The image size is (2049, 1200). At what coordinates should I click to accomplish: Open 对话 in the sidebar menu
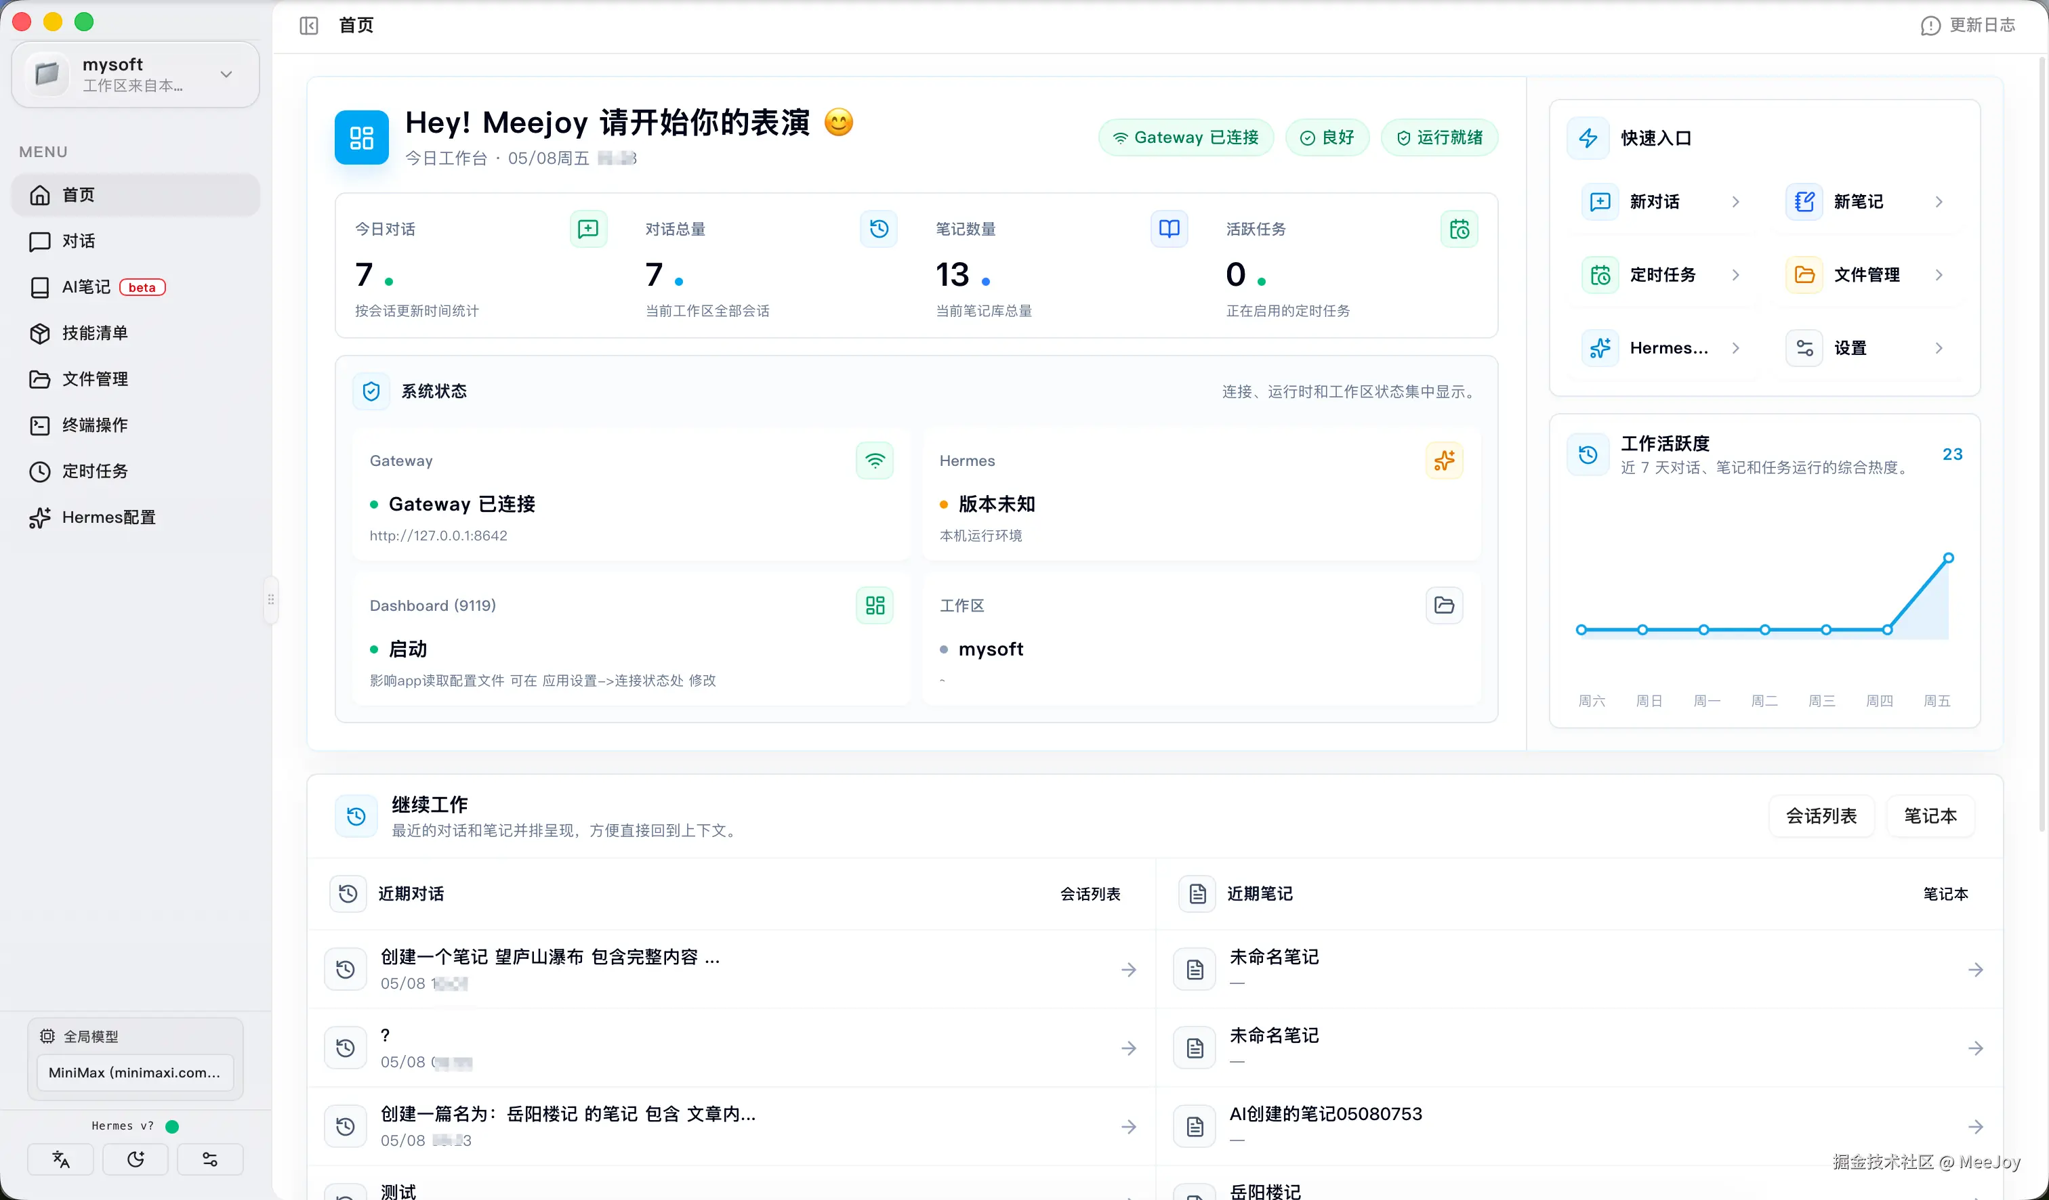coord(136,241)
